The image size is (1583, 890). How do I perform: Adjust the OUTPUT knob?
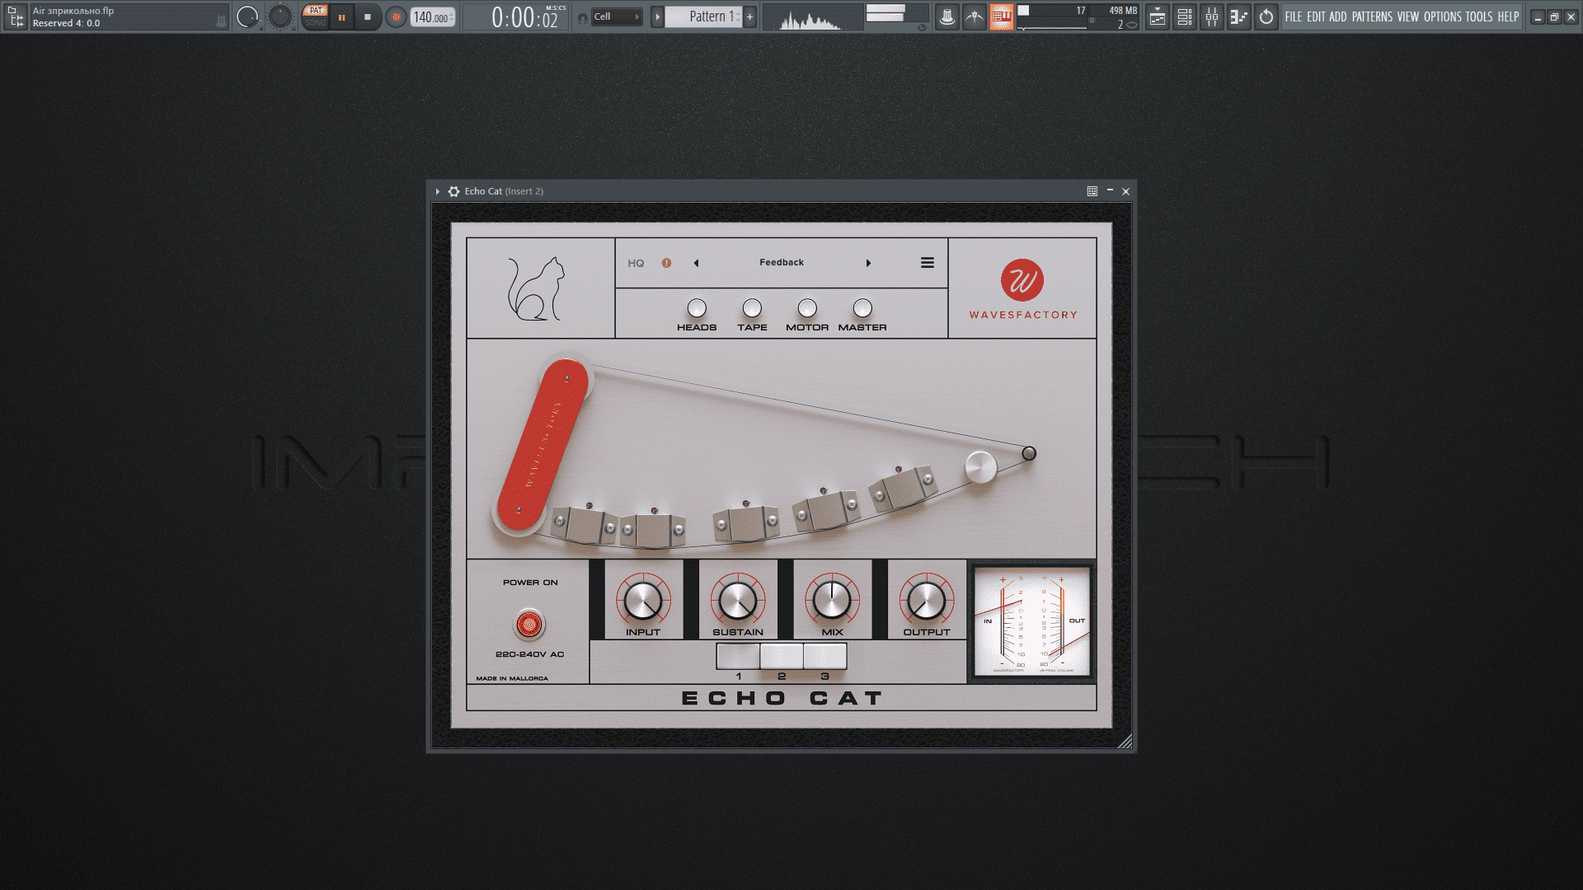point(927,601)
